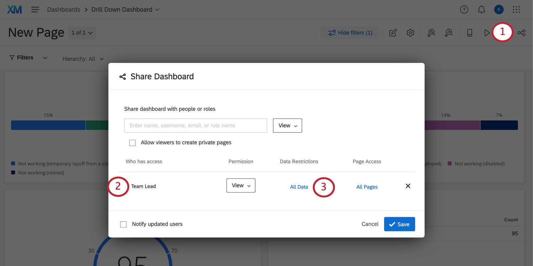Click the edit page pencil icon

tap(393, 33)
